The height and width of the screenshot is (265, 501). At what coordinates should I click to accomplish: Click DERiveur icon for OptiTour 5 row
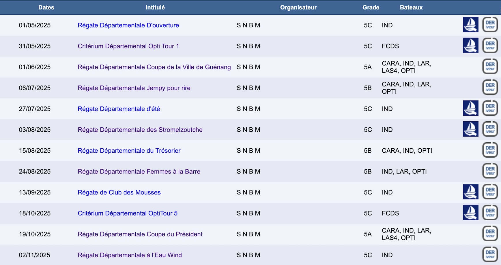click(x=490, y=213)
